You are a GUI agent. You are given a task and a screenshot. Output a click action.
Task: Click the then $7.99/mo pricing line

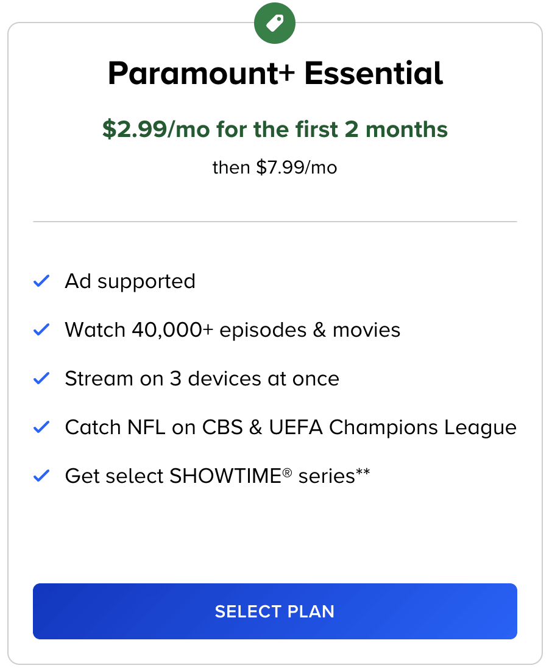point(275,167)
